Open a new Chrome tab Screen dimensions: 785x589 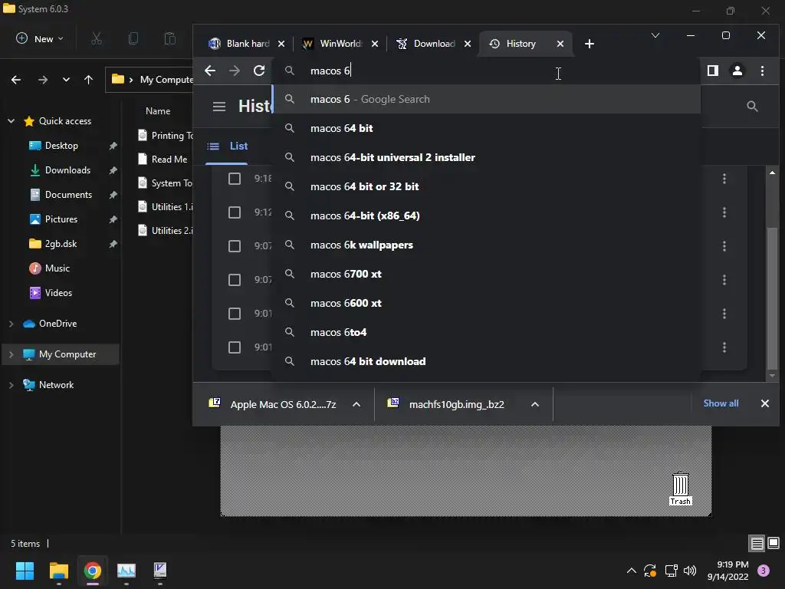[590, 44]
